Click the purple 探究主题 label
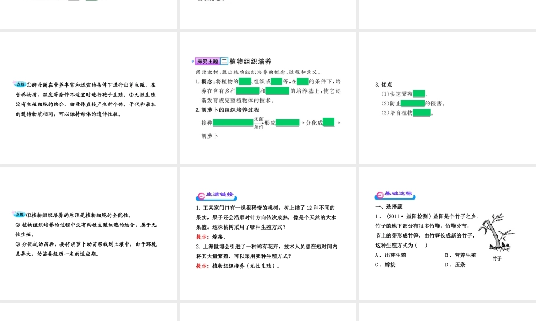The height and width of the screenshot is (321, 536). tap(207, 62)
